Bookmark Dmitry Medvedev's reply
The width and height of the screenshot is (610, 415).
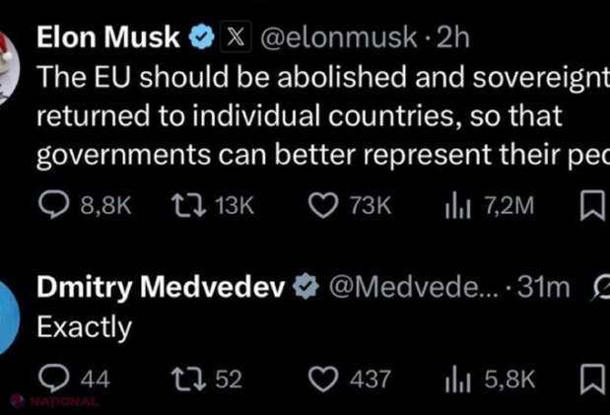592,379
